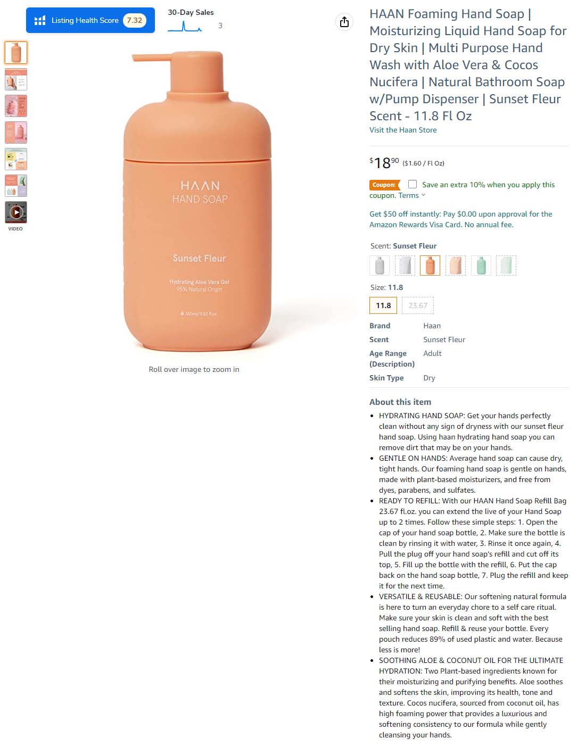Viewport: 577px width, 747px height.
Task: Choose the white refill pouch swatch
Action: coord(405,265)
